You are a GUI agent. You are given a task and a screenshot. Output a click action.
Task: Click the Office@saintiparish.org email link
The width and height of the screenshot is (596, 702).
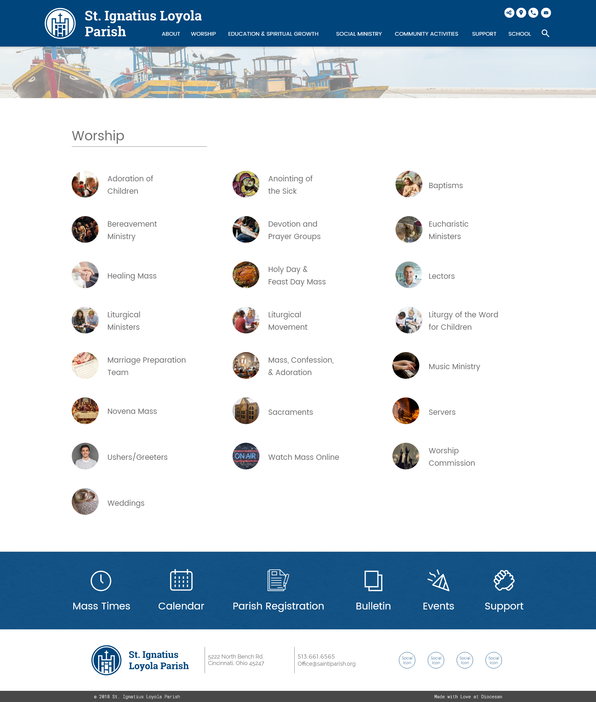point(326,664)
